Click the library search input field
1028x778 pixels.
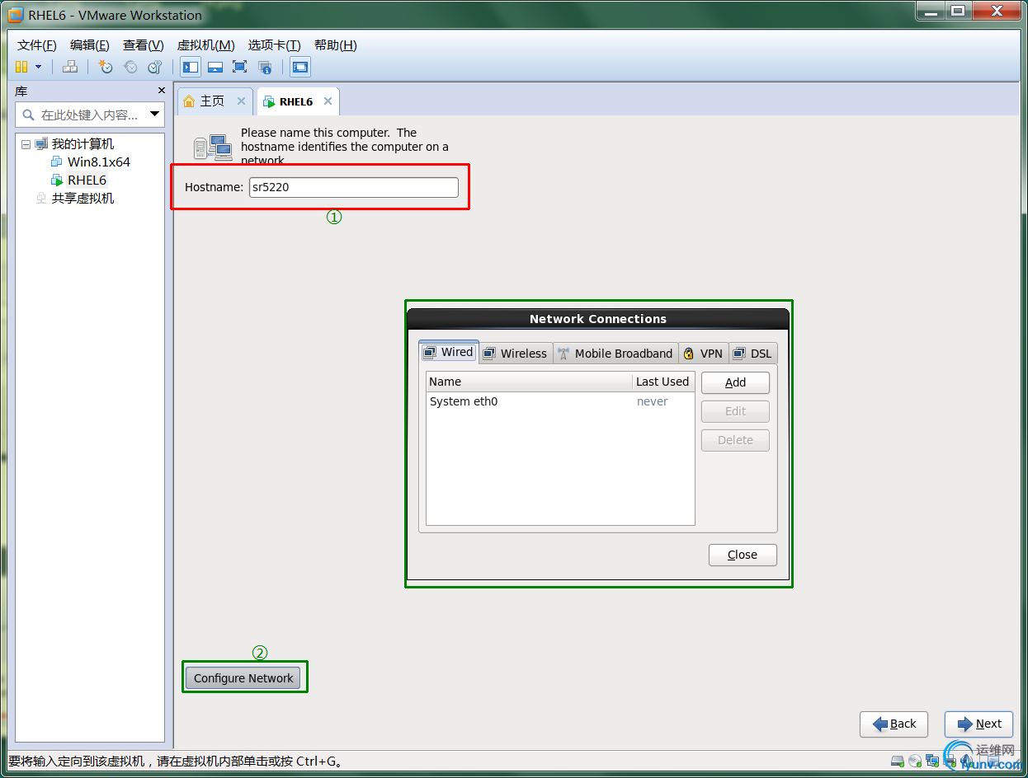90,115
